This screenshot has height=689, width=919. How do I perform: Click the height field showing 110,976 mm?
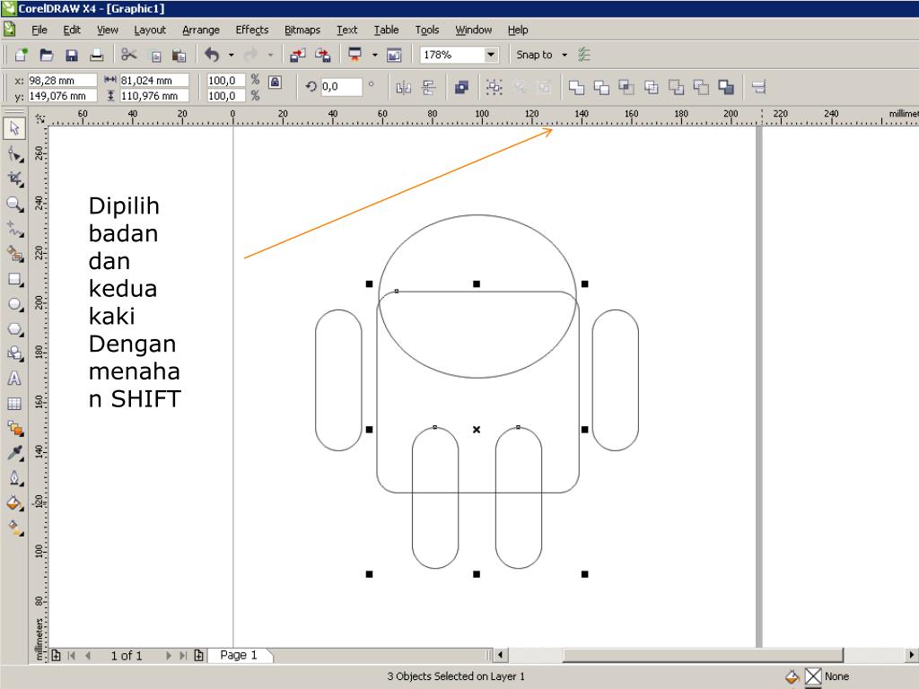tap(154, 95)
